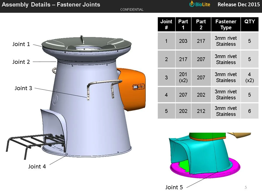Select the 'Joint 3' callout label
The width and height of the screenshot is (262, 196).
coord(23,88)
